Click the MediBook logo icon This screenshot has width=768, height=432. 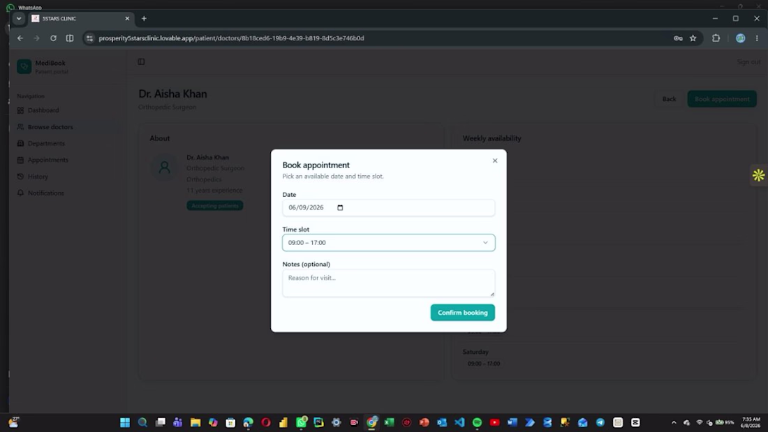click(24, 66)
